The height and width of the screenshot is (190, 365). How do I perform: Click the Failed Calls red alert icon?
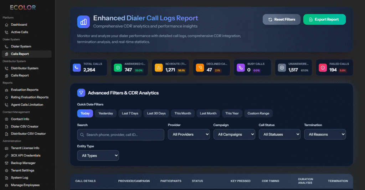point(323,67)
